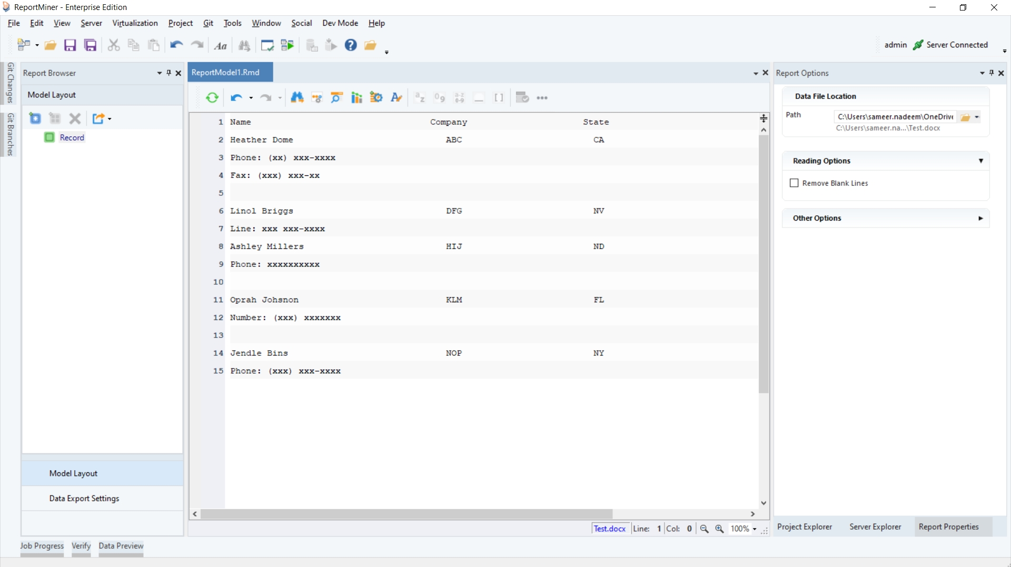This screenshot has height=567, width=1011.
Task: Toggle the Report Browser pin icon
Action: click(169, 73)
